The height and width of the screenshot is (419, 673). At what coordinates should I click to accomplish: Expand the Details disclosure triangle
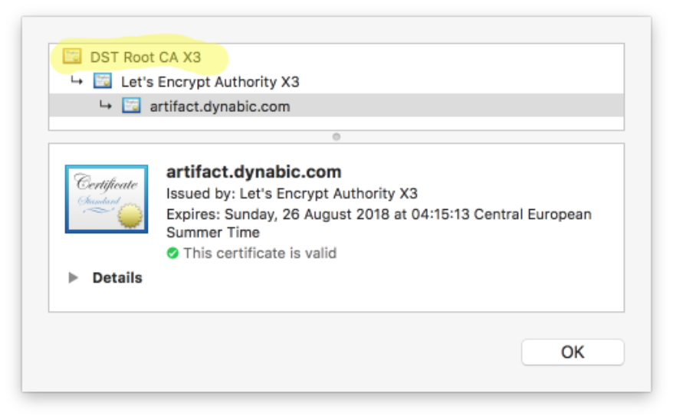coord(74,278)
